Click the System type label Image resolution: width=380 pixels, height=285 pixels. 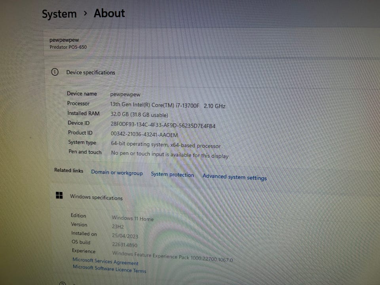pyautogui.click(x=82, y=142)
